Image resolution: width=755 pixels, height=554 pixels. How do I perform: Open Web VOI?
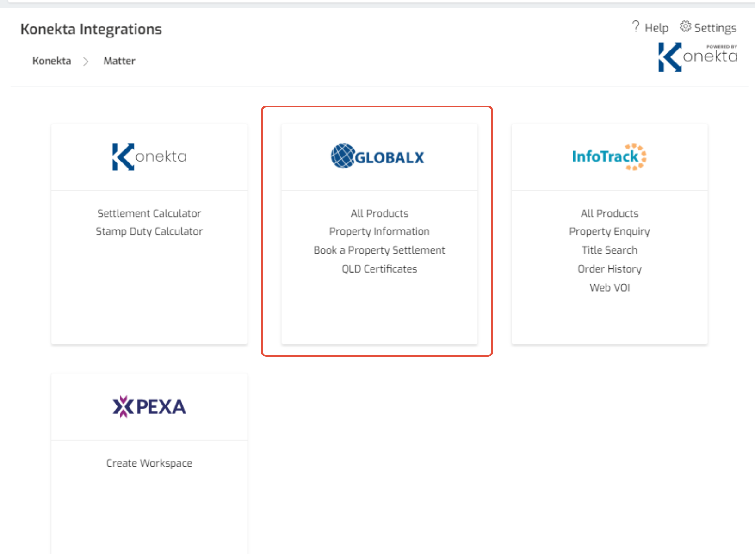click(x=610, y=288)
